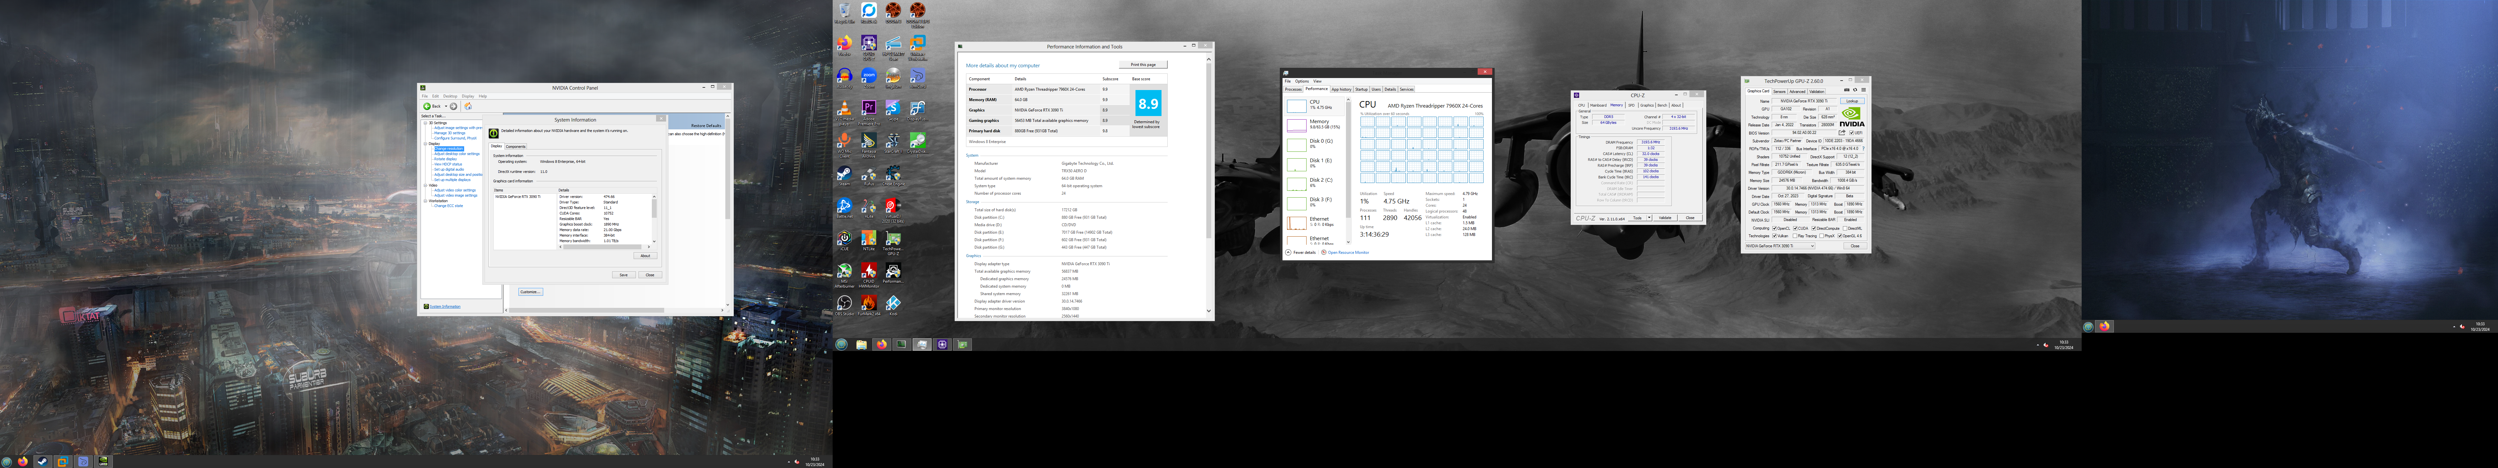Open App history tab in Task Manager
The image size is (2498, 468).
[1342, 89]
